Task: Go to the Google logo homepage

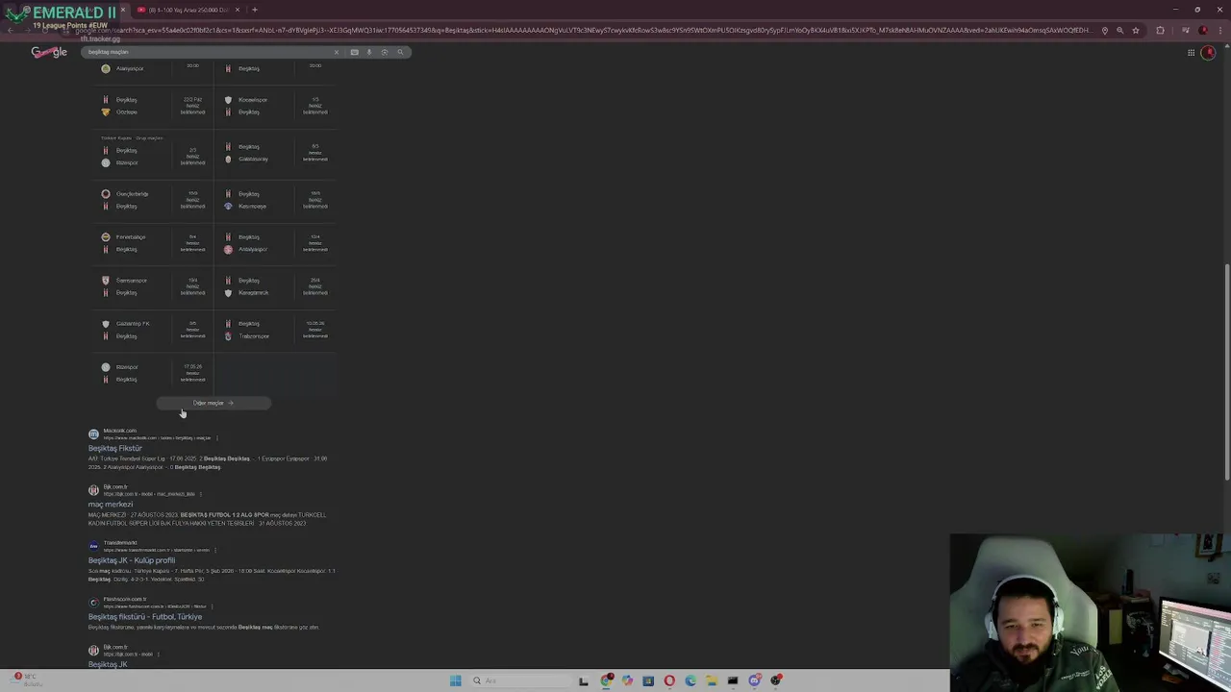Action: pyautogui.click(x=49, y=52)
